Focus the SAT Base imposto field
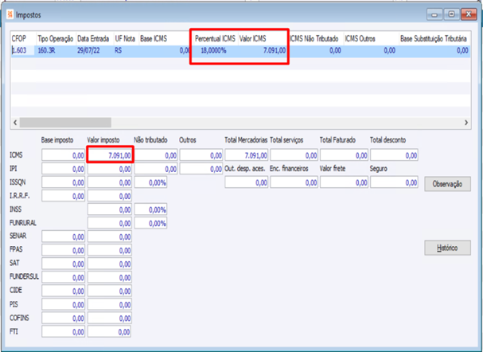The width and height of the screenshot is (483, 352). [63, 264]
